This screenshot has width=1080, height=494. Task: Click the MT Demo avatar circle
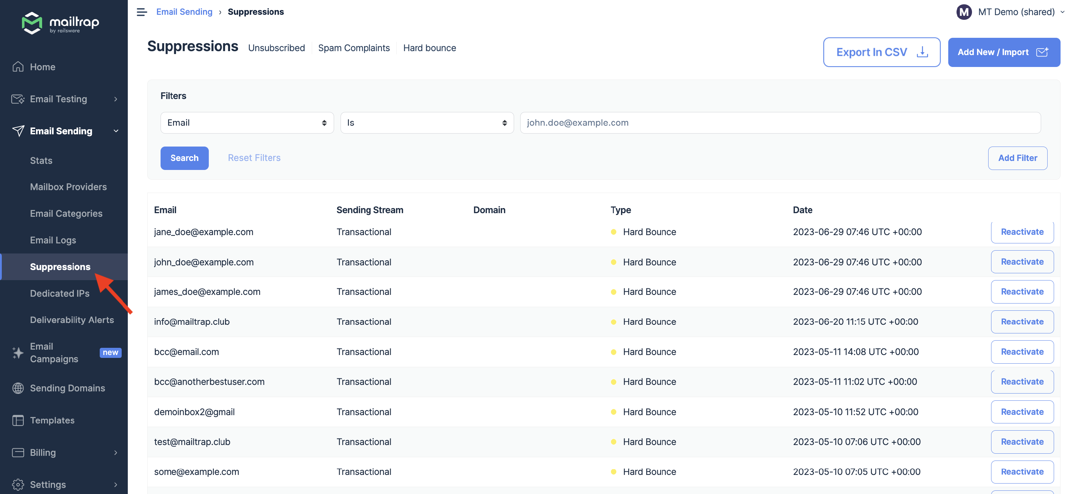pyautogui.click(x=964, y=12)
